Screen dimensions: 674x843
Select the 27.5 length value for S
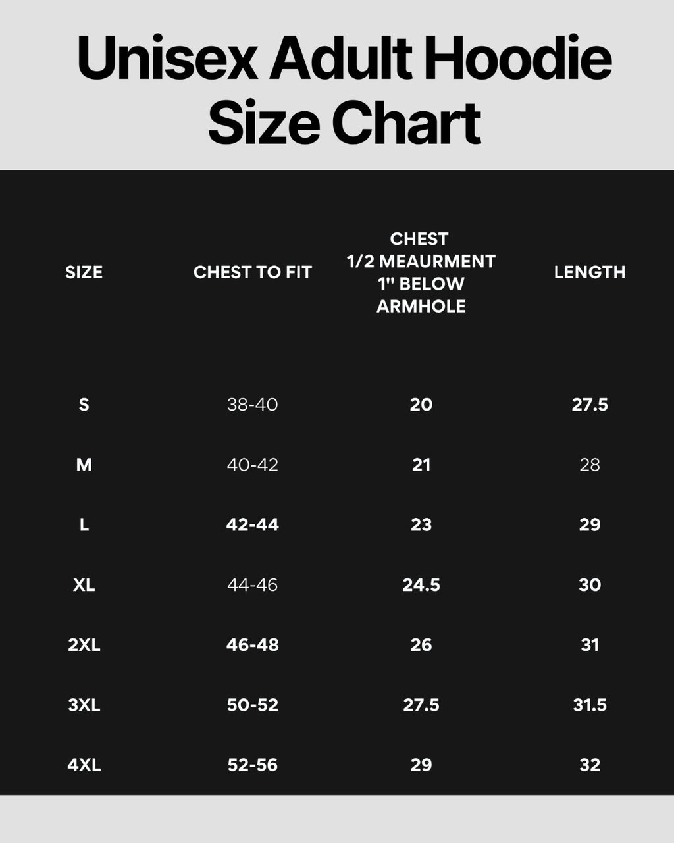[590, 404]
